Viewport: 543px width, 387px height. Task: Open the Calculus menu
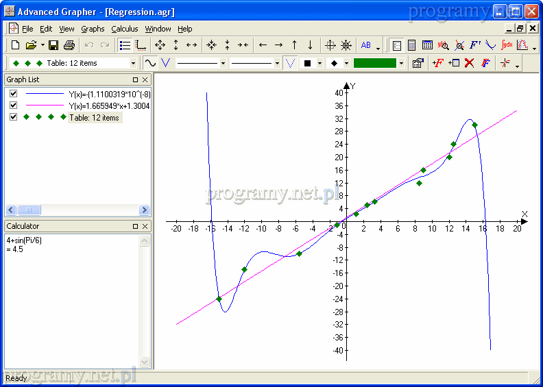(124, 29)
